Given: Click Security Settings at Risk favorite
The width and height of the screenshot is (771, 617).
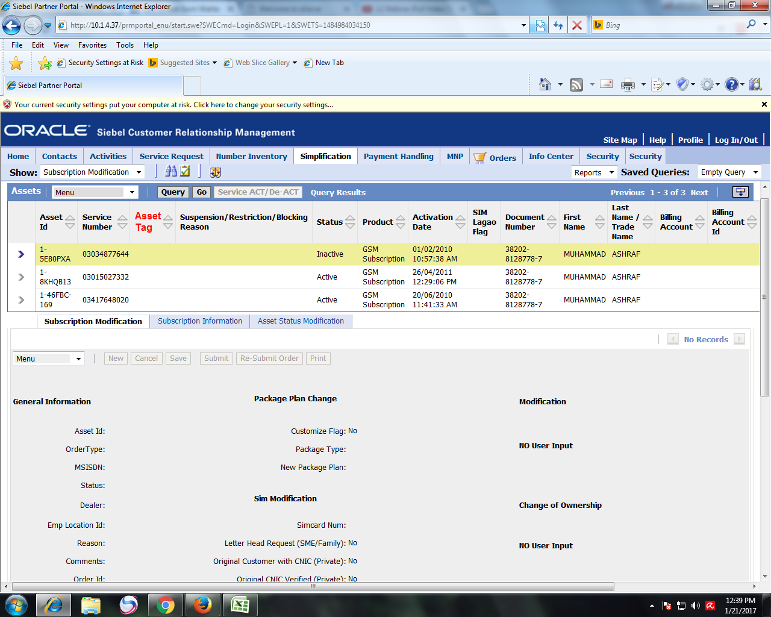Looking at the screenshot, I should [x=100, y=63].
